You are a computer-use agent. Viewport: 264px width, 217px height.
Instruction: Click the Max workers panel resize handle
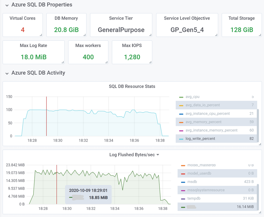(x=106, y=62)
